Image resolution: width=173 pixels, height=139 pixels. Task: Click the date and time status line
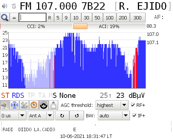(86, 136)
